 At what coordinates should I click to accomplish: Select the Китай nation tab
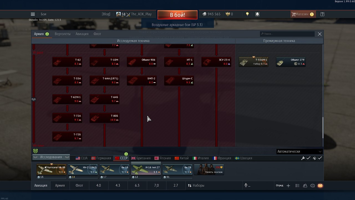click(182, 158)
